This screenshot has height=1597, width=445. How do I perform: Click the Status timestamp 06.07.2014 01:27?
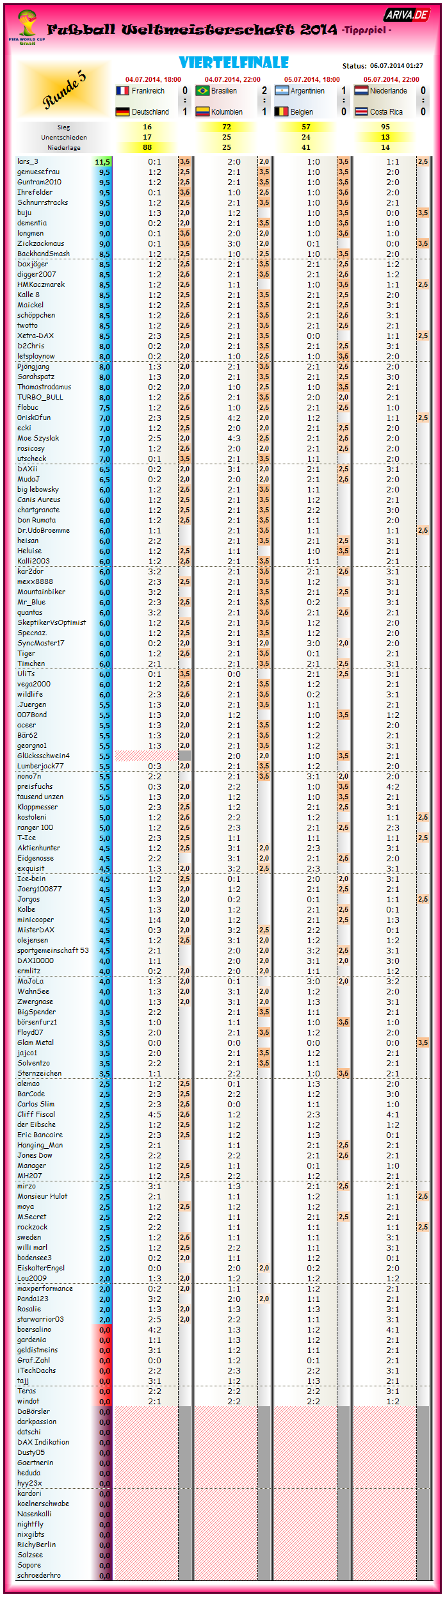tap(396, 66)
